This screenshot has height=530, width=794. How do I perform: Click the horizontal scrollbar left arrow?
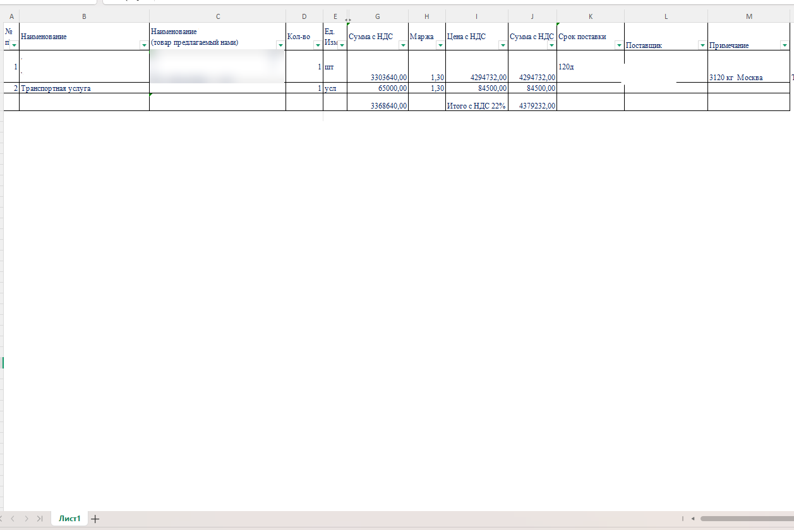point(693,519)
